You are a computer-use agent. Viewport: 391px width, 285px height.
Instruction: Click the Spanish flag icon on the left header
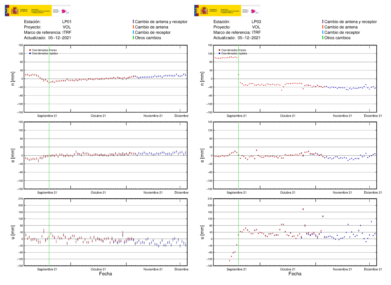(x=7, y=11)
